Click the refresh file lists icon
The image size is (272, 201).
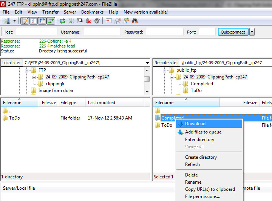coord(62,21)
